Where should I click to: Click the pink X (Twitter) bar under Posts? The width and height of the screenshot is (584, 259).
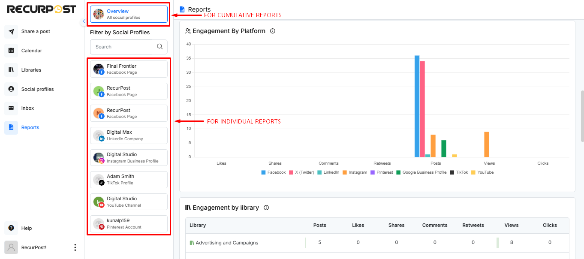(x=422, y=109)
